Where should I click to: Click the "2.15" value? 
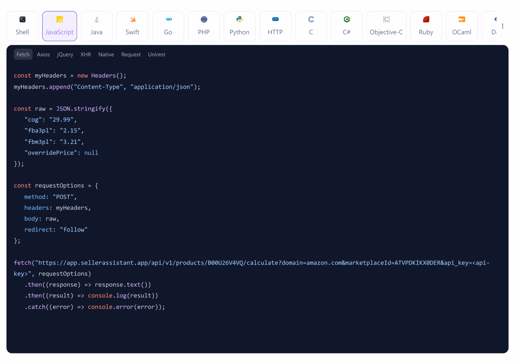(x=70, y=131)
